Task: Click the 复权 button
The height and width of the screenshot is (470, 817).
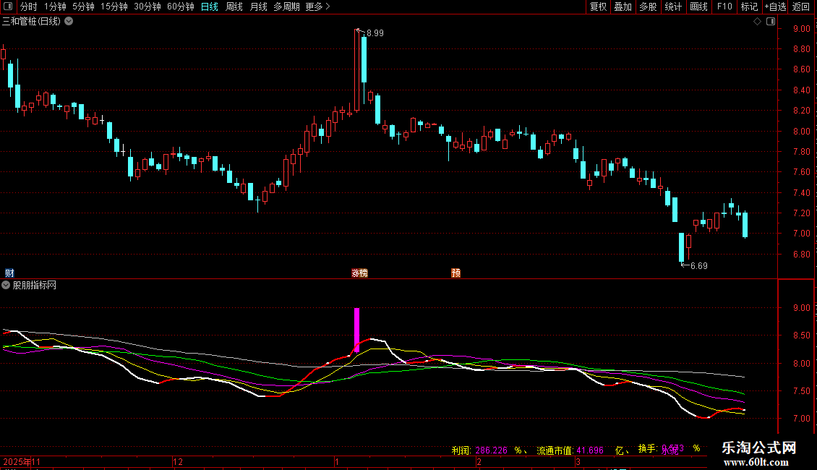Action: click(599, 7)
